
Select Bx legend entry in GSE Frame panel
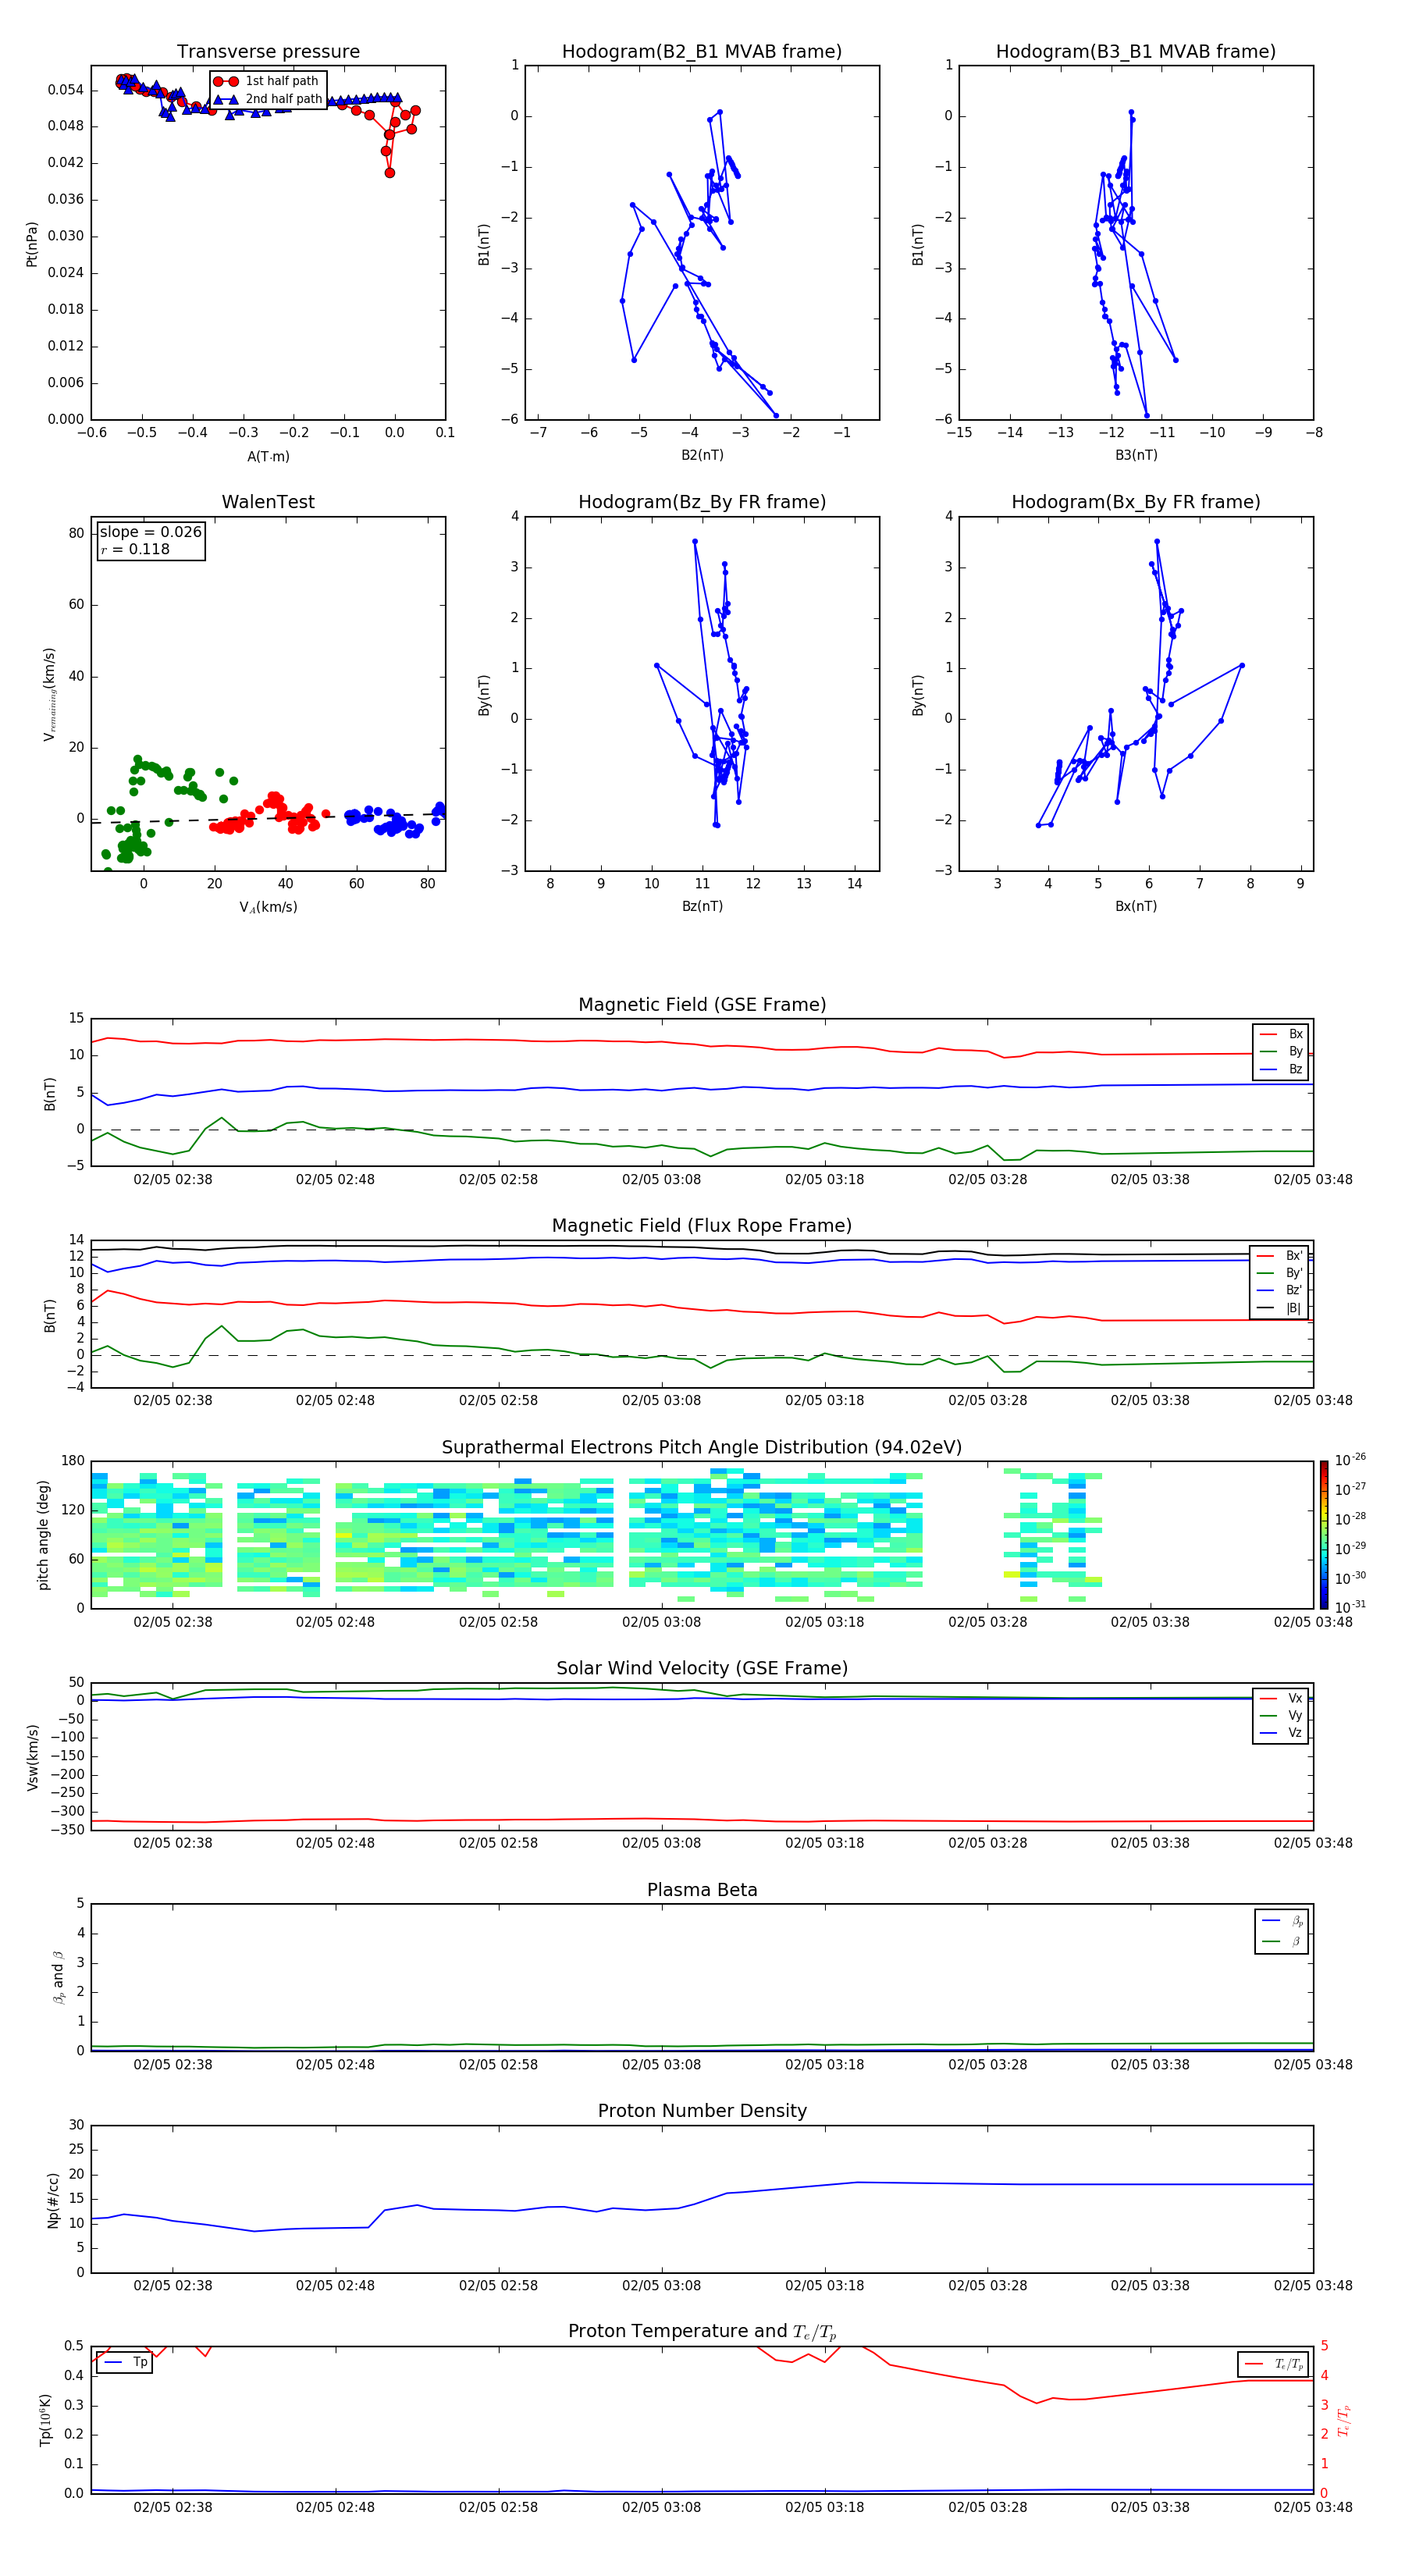click(x=1281, y=1034)
